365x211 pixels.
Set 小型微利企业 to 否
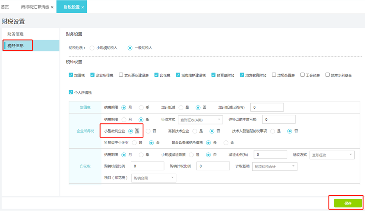click(148, 131)
